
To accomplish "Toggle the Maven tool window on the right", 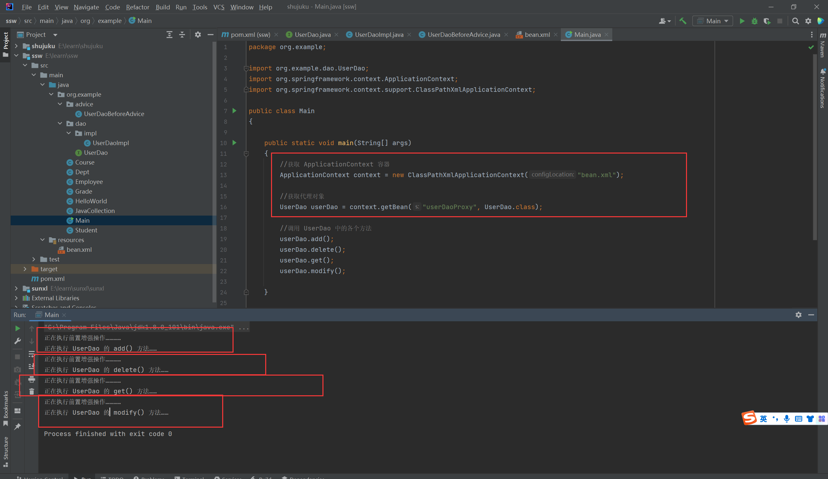I will click(x=823, y=45).
